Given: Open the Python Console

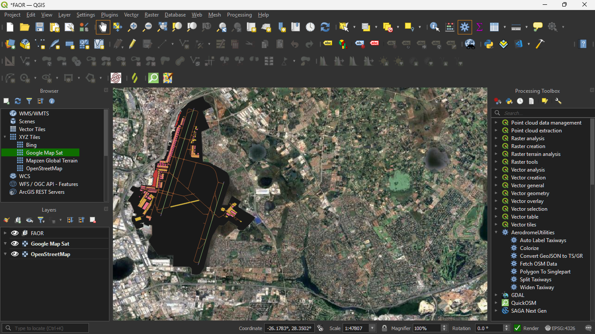Looking at the screenshot, I should [x=489, y=44].
